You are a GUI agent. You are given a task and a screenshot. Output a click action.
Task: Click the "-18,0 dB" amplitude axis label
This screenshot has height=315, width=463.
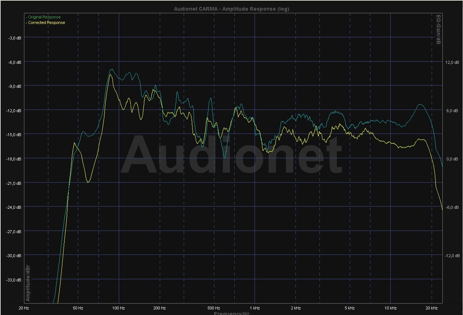pyautogui.click(x=14, y=159)
